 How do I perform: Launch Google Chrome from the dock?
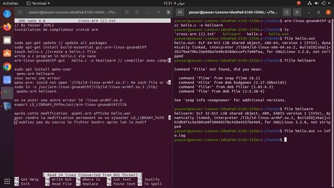pos(7,66)
